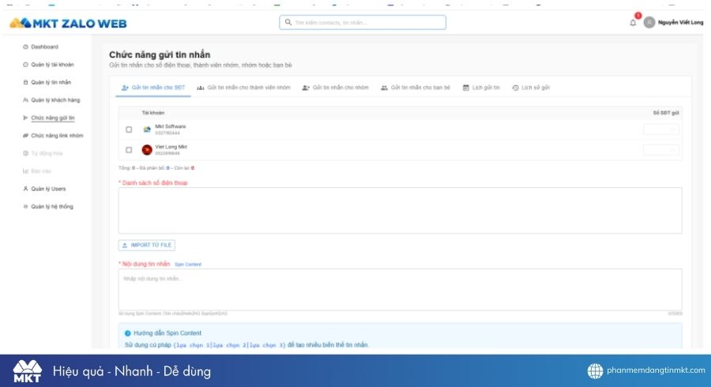The width and height of the screenshot is (711, 387).
Task: Click the Mkt Software account avatar
Action: click(147, 130)
